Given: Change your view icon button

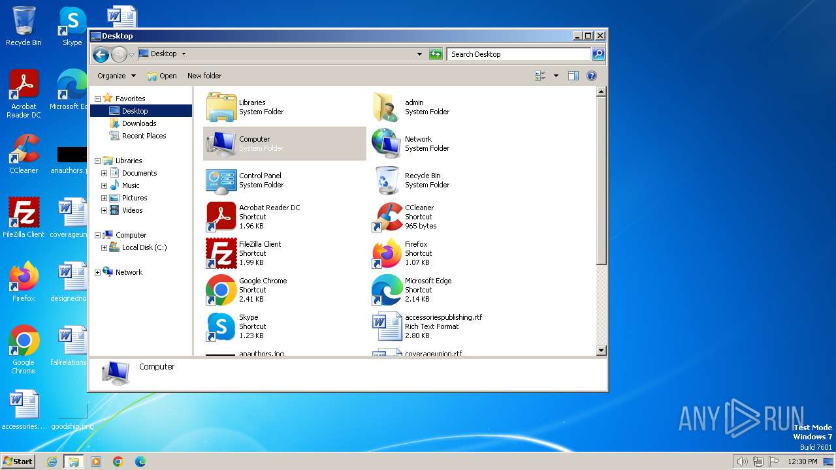Looking at the screenshot, I should pos(540,76).
